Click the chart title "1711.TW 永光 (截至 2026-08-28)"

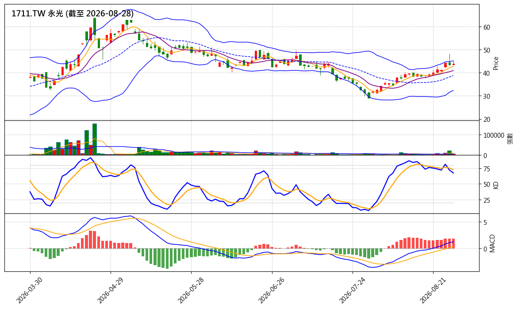(73, 14)
